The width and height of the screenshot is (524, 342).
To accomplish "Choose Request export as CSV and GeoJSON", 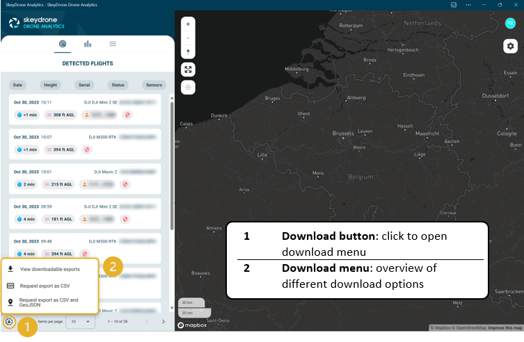I will [x=49, y=302].
